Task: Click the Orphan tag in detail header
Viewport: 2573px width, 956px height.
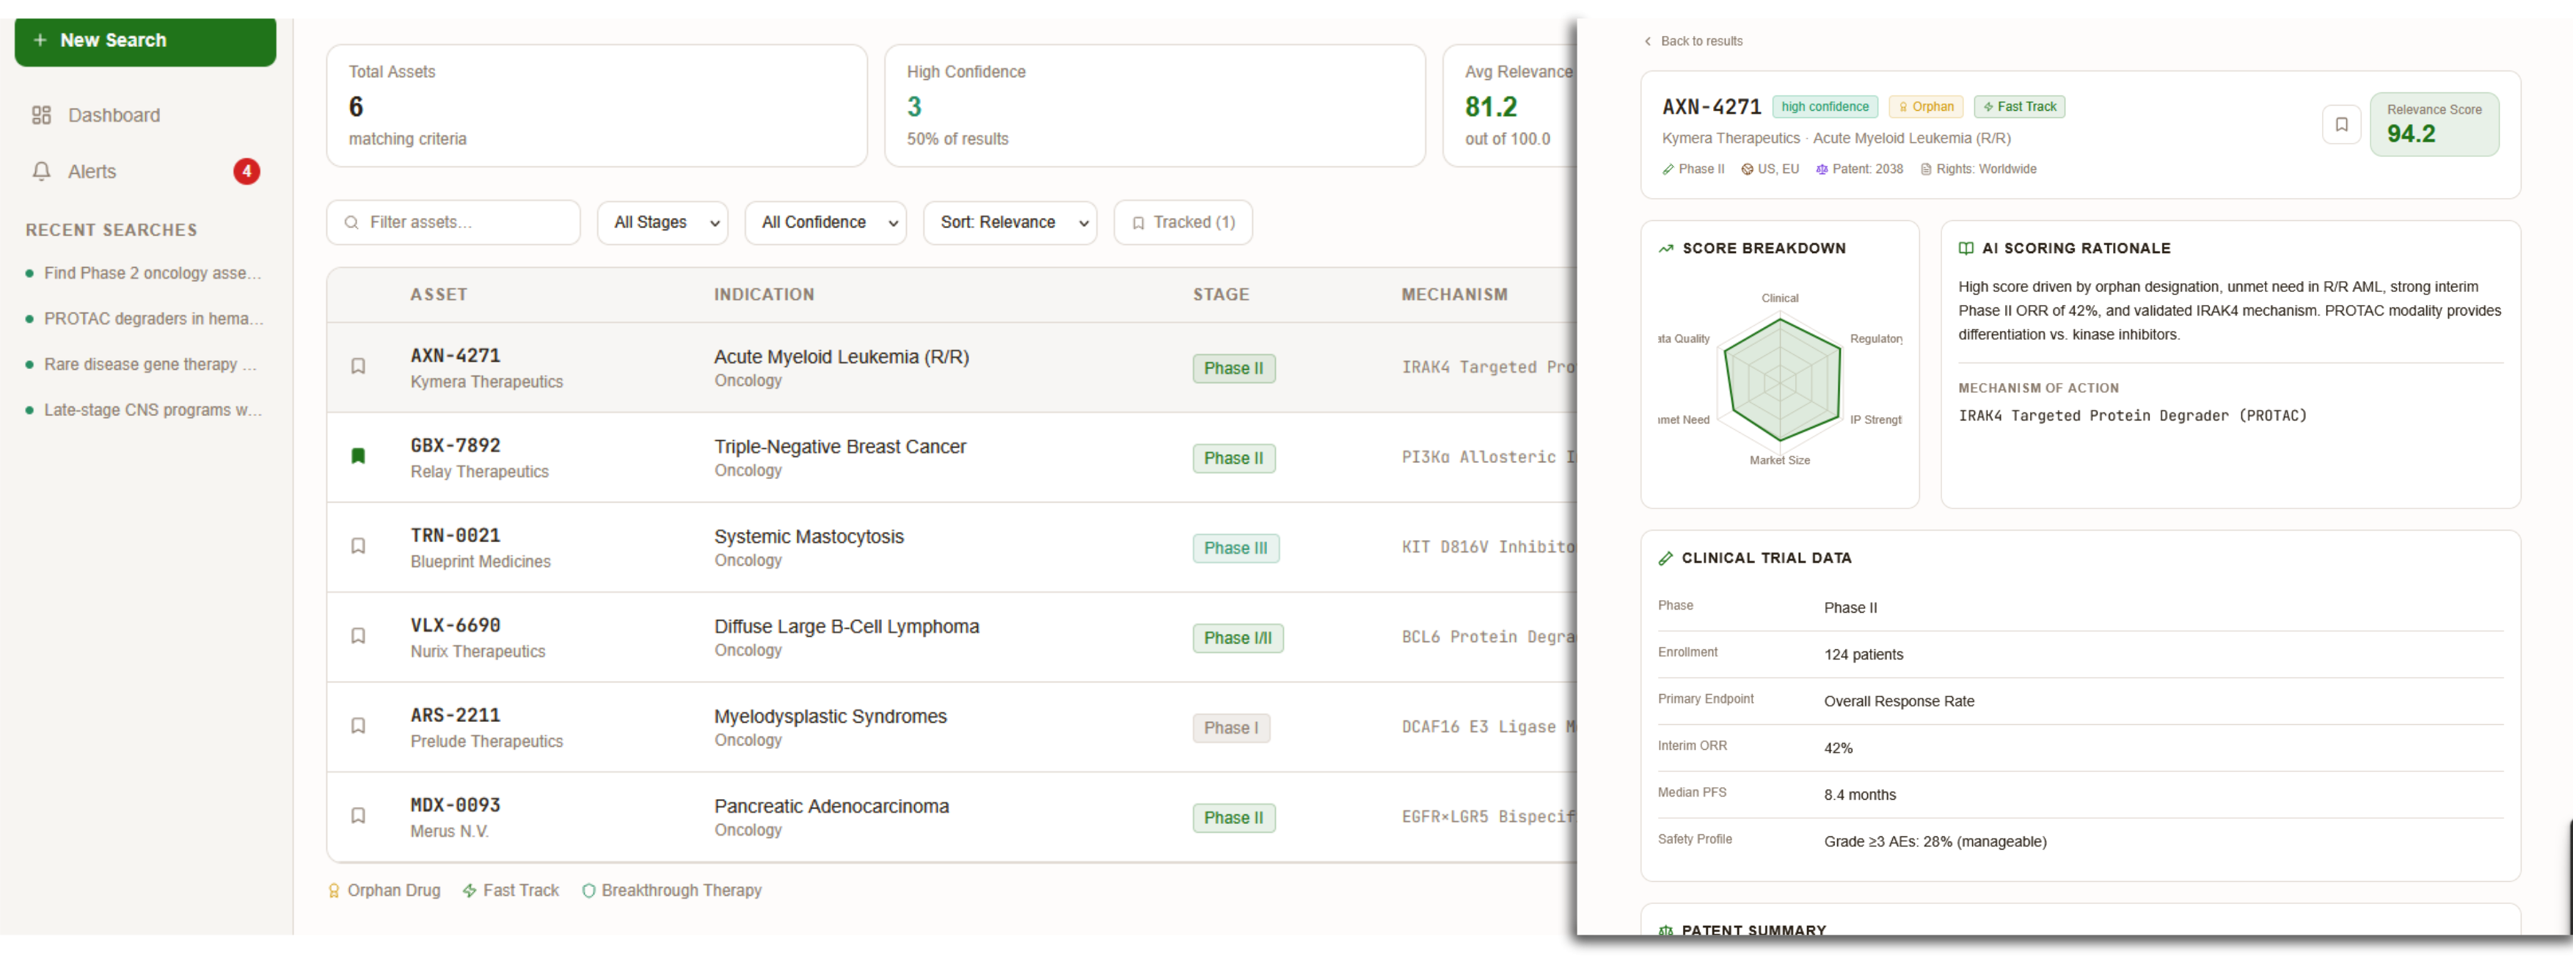Action: pyautogui.click(x=1924, y=107)
